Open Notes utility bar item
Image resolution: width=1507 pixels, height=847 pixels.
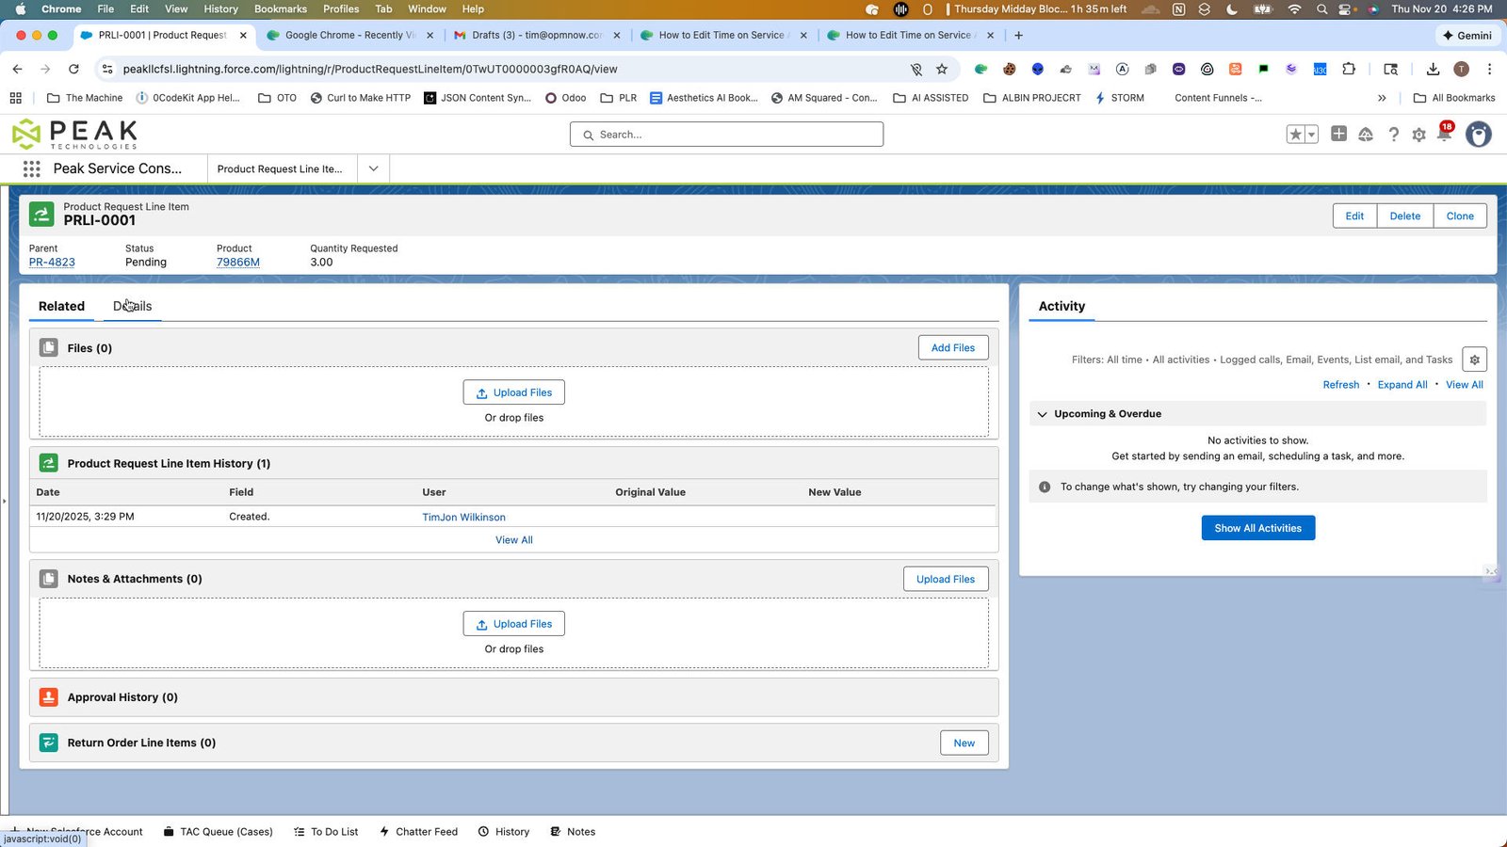[x=573, y=832]
